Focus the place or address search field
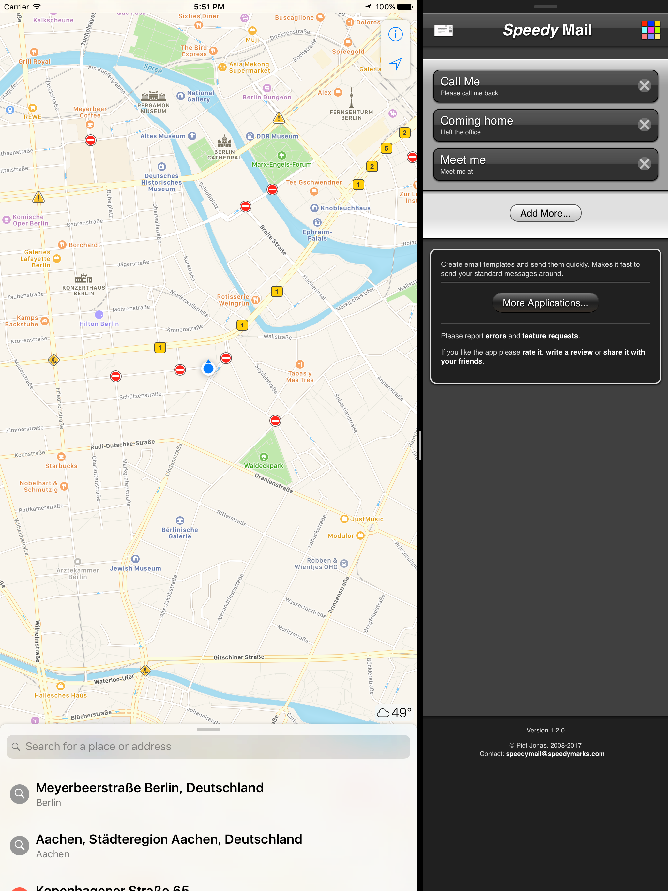668x891 pixels. coord(208,747)
